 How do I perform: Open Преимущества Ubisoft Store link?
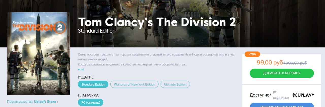[x=32, y=102]
